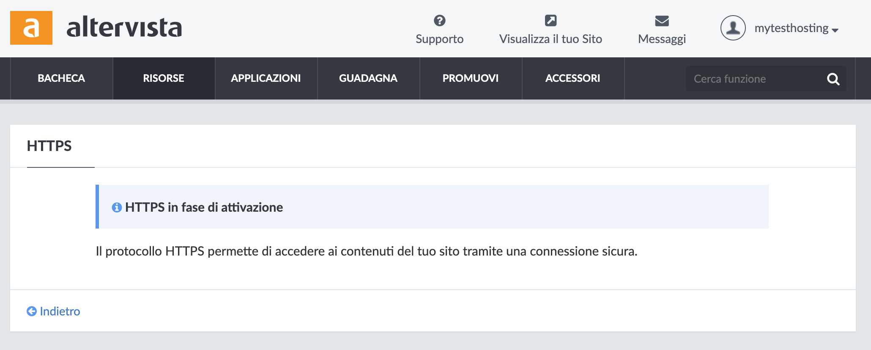
Task: Click the altervista wordmark
Action: pos(124,27)
